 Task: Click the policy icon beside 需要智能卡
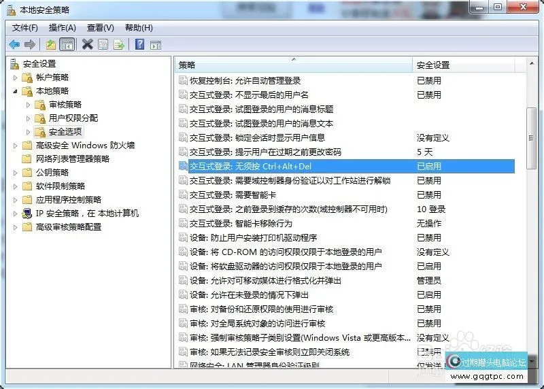click(183, 194)
